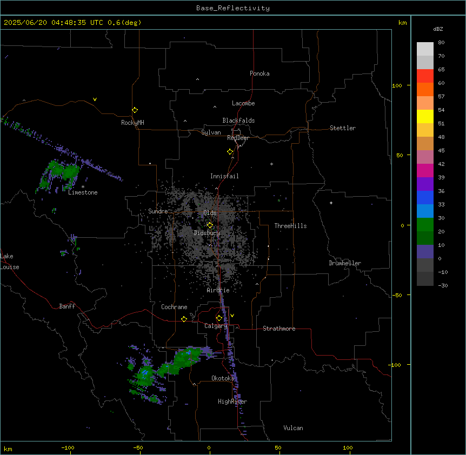Click the Sundre label
466x455 pixels.
[158, 211]
